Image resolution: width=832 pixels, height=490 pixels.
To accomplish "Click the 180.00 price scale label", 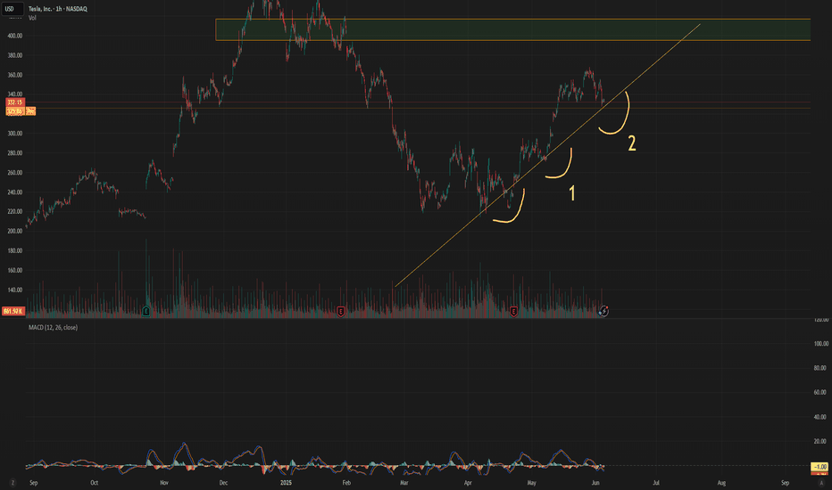I will 15,250.
